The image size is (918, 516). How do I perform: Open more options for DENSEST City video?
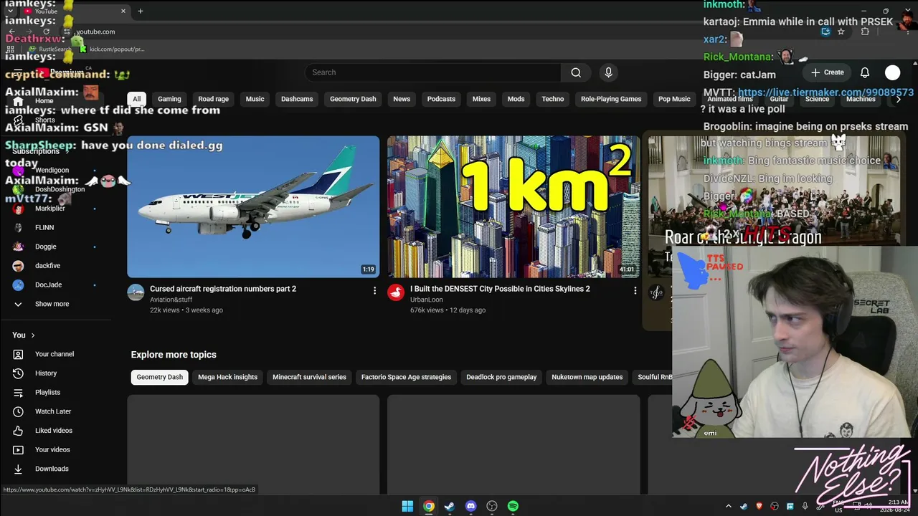coord(635,290)
